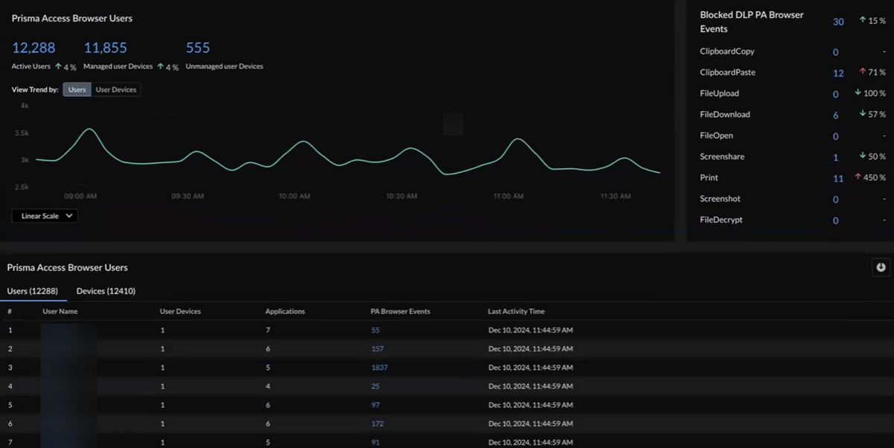Open the 1837 PA Browser Events link
This screenshot has width=894, height=448.
[x=379, y=368]
